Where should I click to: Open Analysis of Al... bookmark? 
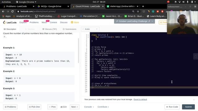[22, 16]
